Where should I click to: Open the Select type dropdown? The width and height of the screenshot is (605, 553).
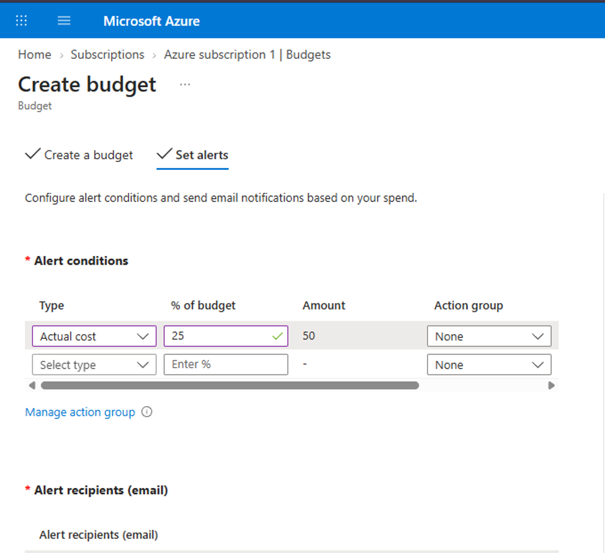94,365
